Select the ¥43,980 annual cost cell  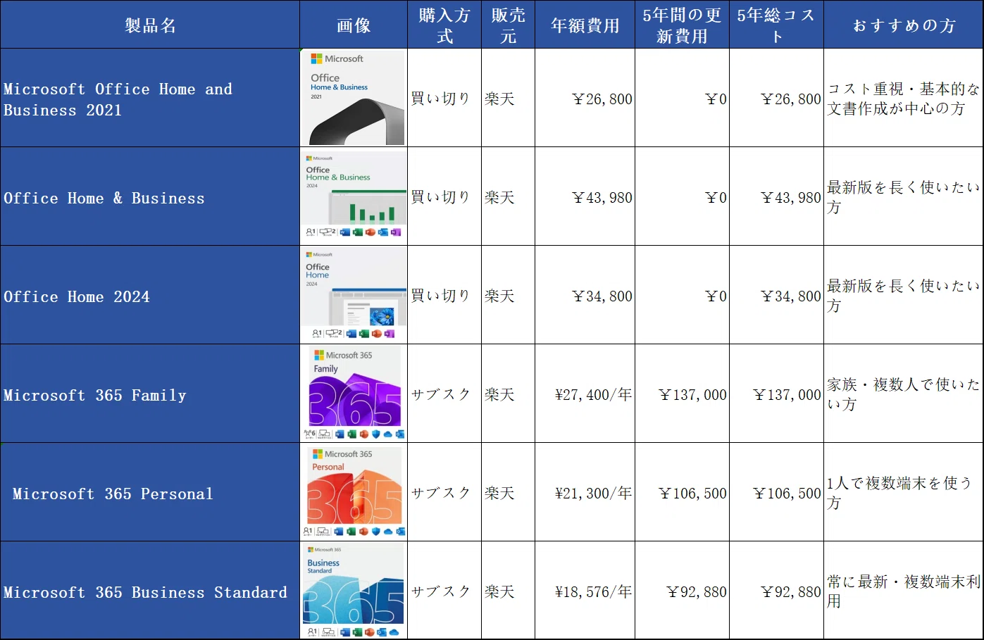click(585, 196)
